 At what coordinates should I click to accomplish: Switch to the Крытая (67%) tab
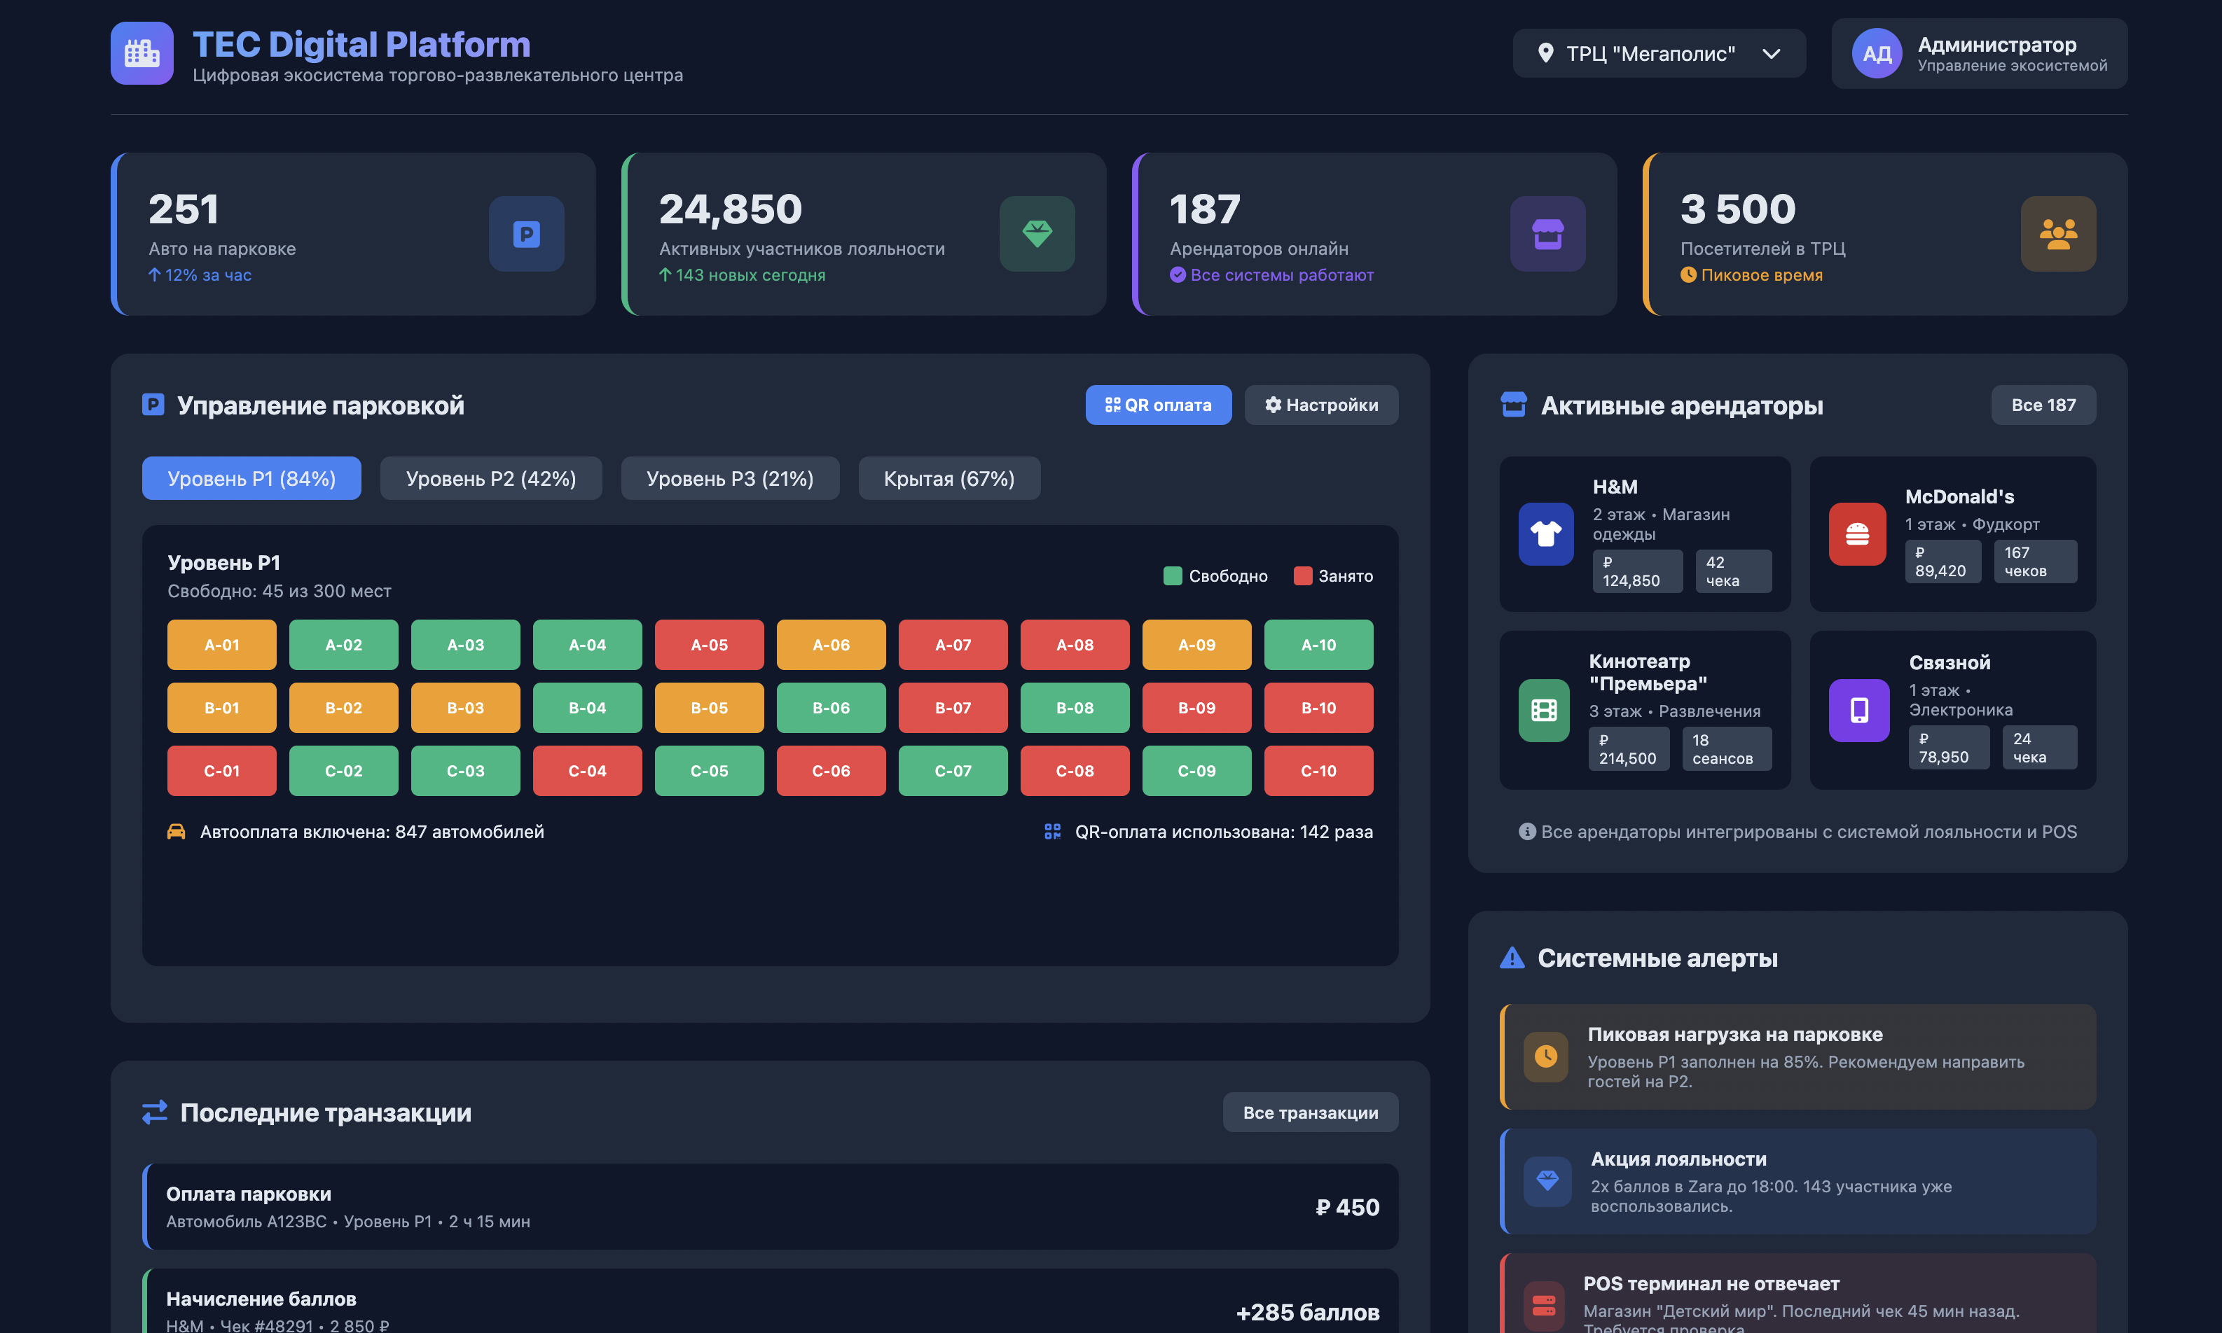948,478
